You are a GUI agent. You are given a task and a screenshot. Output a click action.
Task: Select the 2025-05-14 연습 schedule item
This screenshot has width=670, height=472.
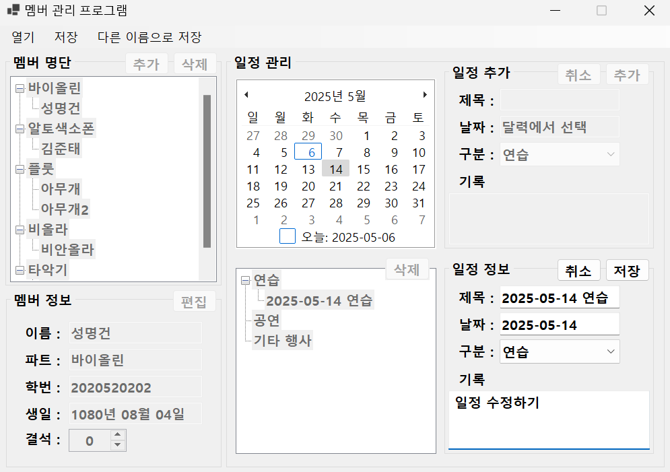pos(319,300)
